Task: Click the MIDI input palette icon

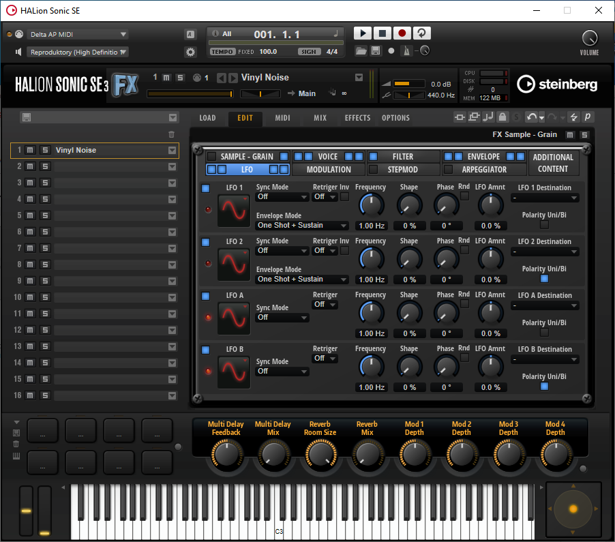Action: coord(19,34)
